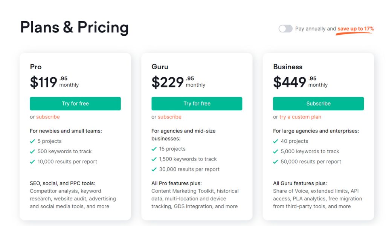Click the Guru plan title
386x226 pixels.
coord(160,67)
